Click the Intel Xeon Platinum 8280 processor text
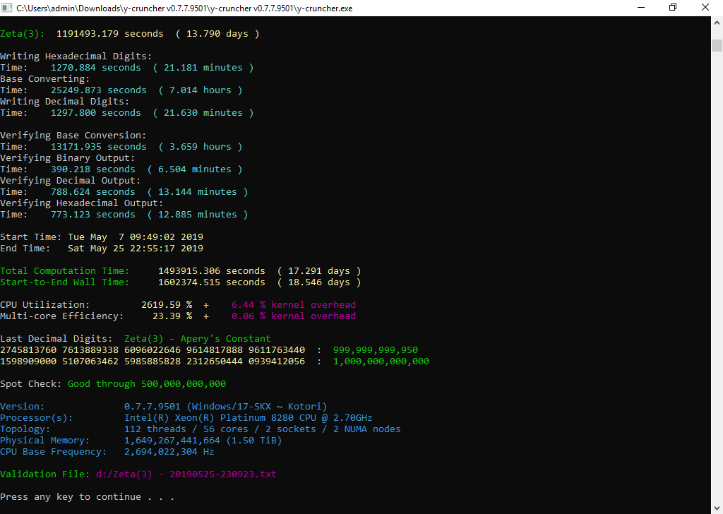Screen dimensions: 723x514 (248, 418)
